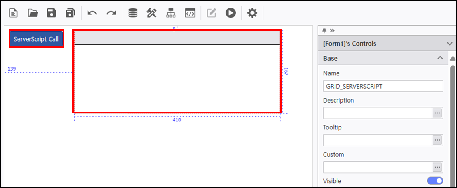The height and width of the screenshot is (188, 457).
Task: Create a new document from toolbar
Action: [14, 13]
